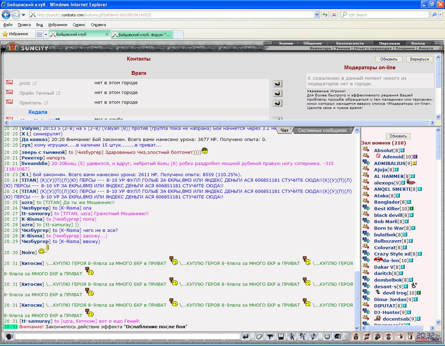Image resolution: width=445 pixels, height=346 pixels.
Task: Click the Избранное favorites star button
Action: tap(15, 34)
